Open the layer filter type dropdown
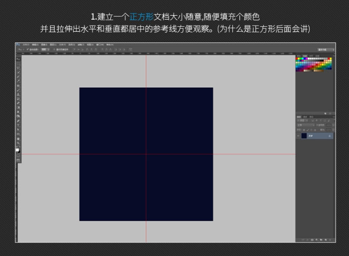 coord(302,120)
